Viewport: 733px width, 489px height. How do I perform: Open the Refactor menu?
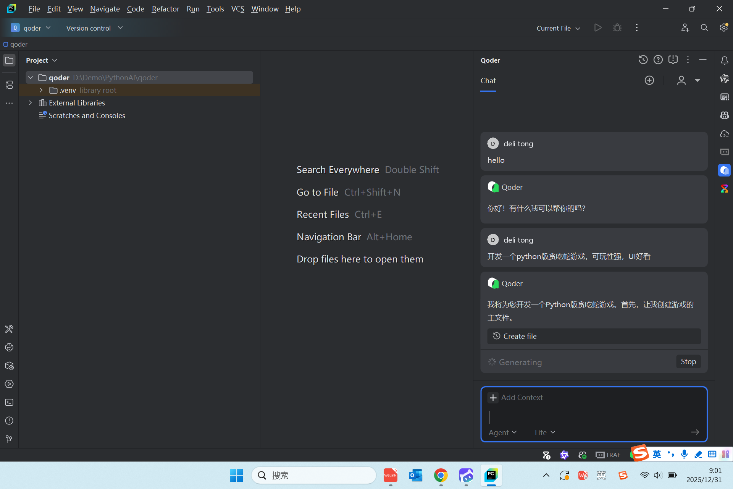[x=165, y=9]
